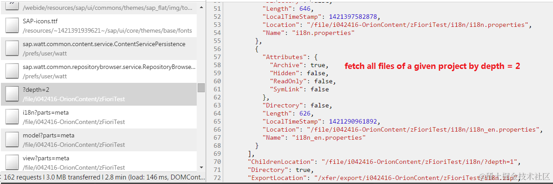Click the "2.8 min" load time status entry

click(x=114, y=177)
